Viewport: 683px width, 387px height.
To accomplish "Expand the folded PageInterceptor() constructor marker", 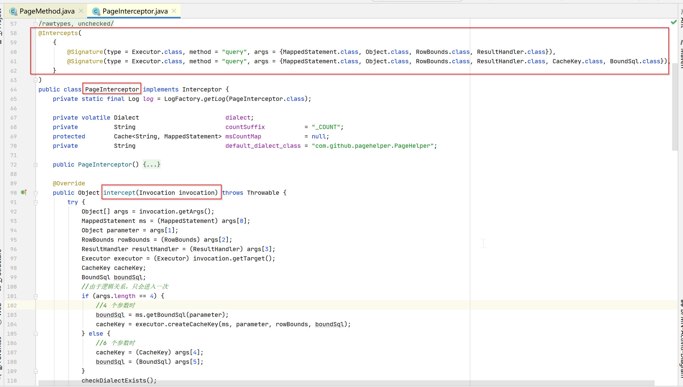I will [36, 165].
